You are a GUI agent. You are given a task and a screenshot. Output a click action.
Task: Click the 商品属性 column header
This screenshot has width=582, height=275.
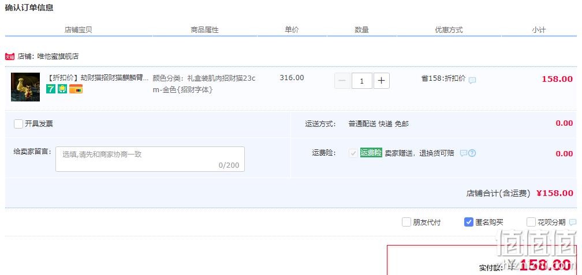coord(204,30)
